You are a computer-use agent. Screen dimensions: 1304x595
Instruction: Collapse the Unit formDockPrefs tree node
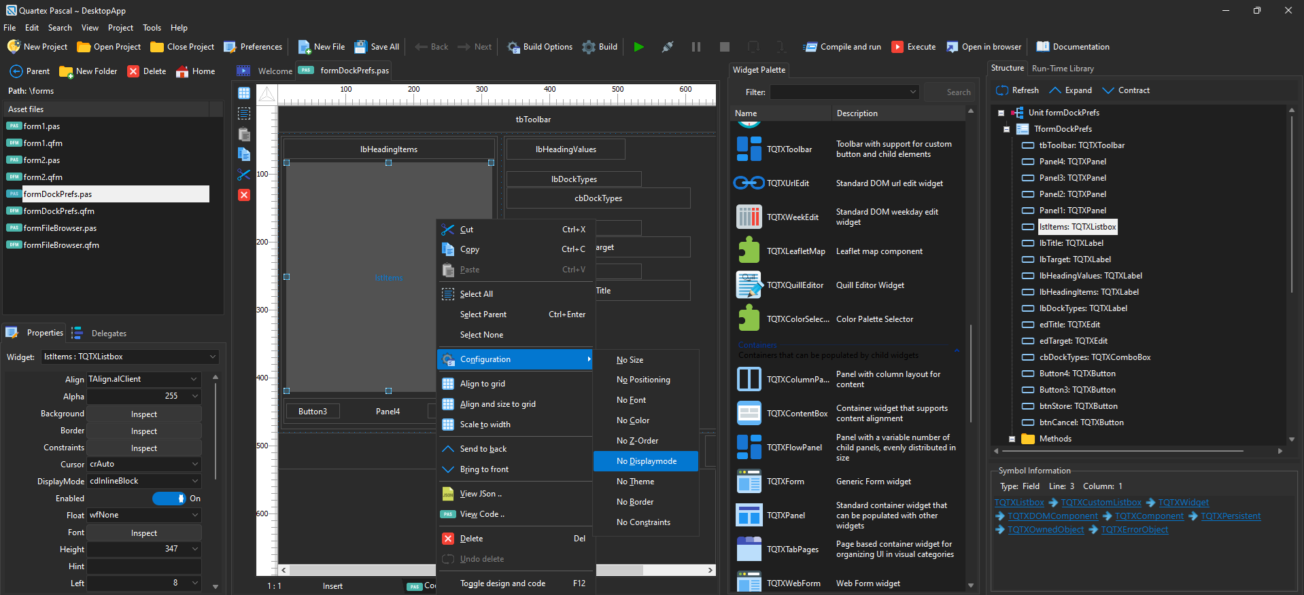(1001, 113)
